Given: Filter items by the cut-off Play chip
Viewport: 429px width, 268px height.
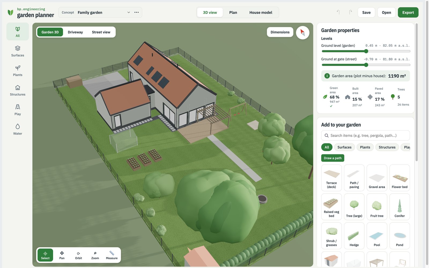Looking at the screenshot, I should tap(405, 147).
